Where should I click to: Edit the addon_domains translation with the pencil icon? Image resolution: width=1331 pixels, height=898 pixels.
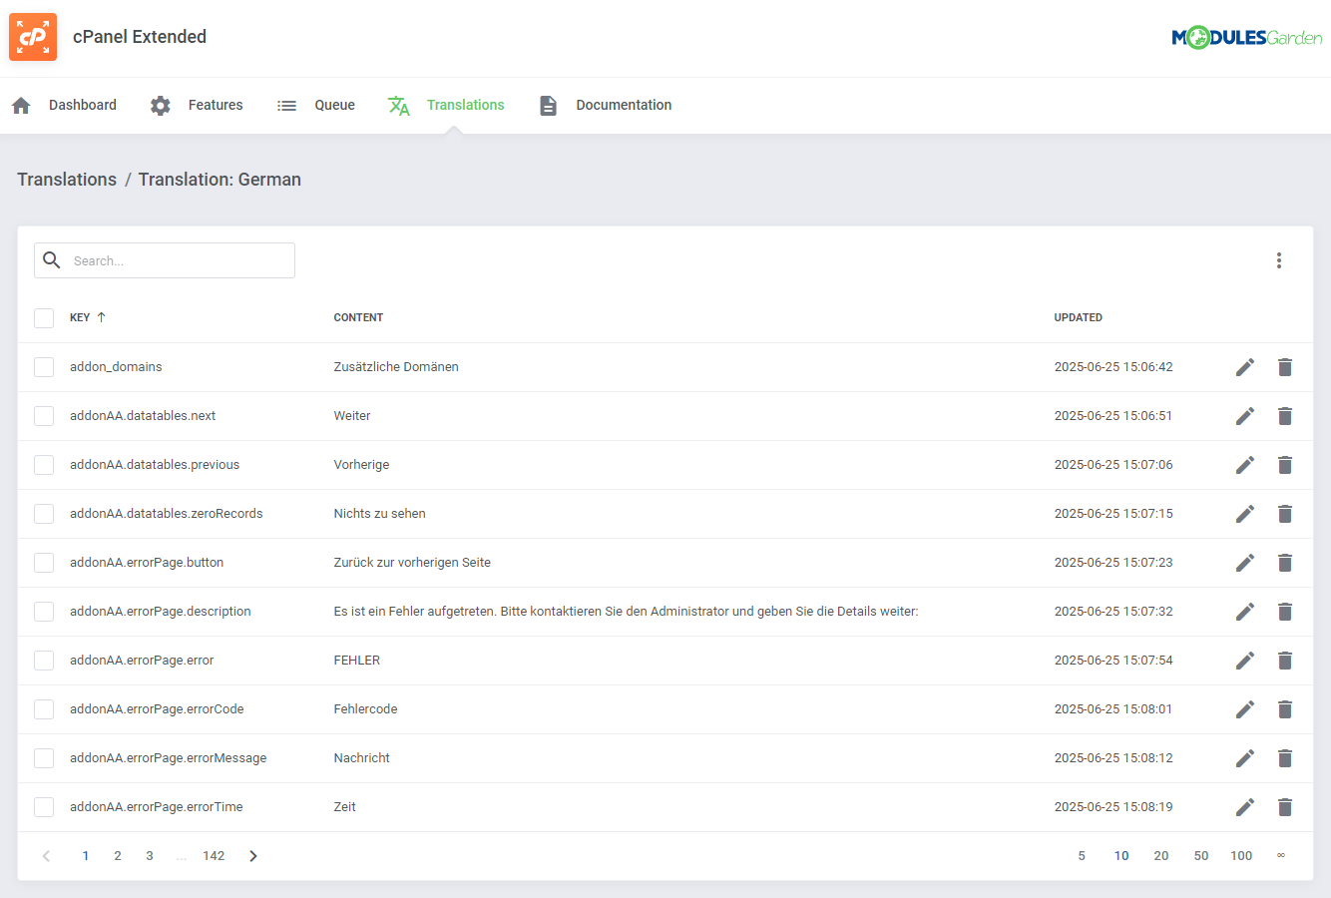1244,366
